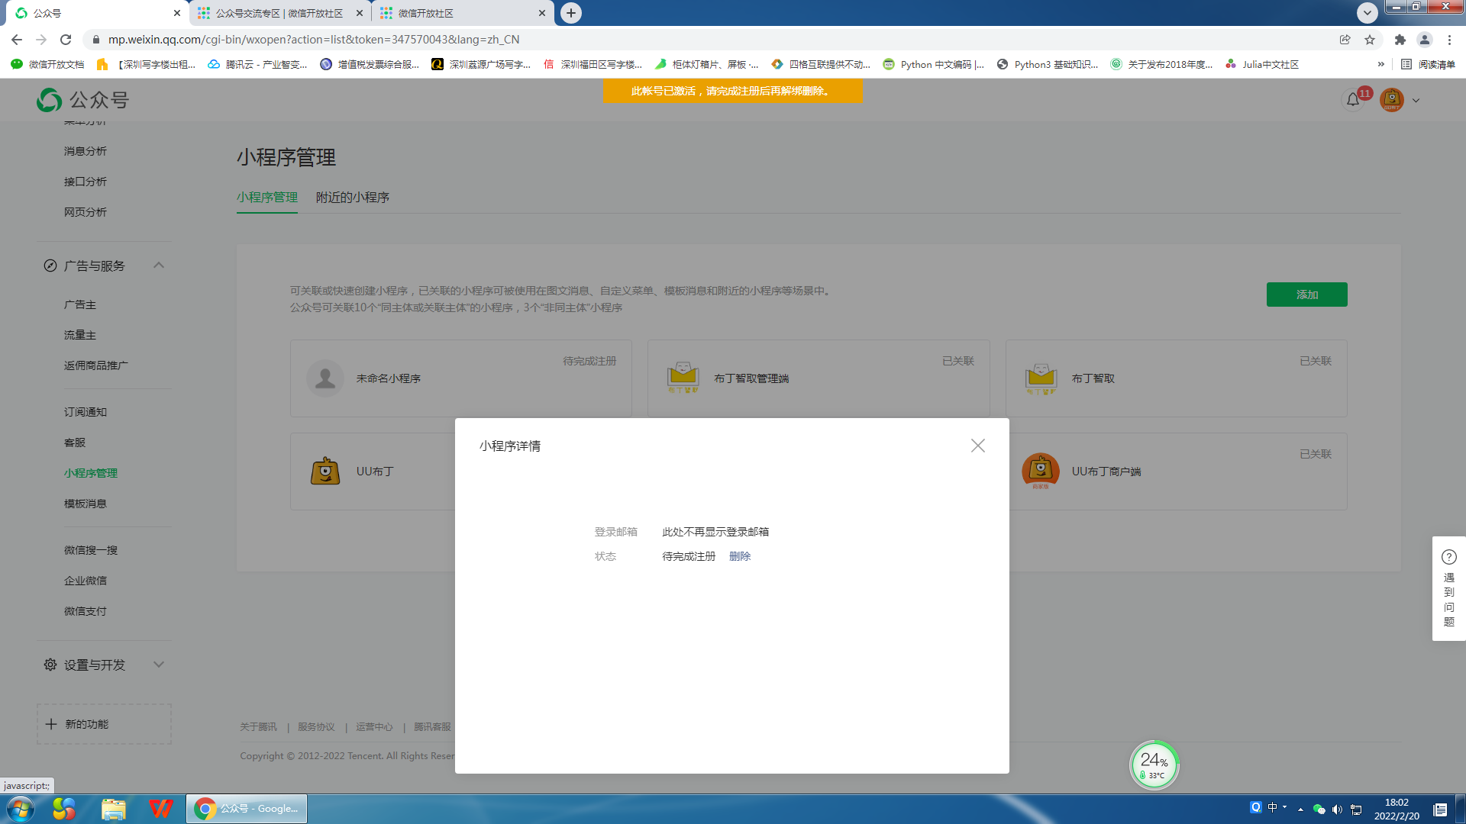Open the 遇到问题 help icon
The height and width of the screenshot is (824, 1466).
click(x=1448, y=557)
